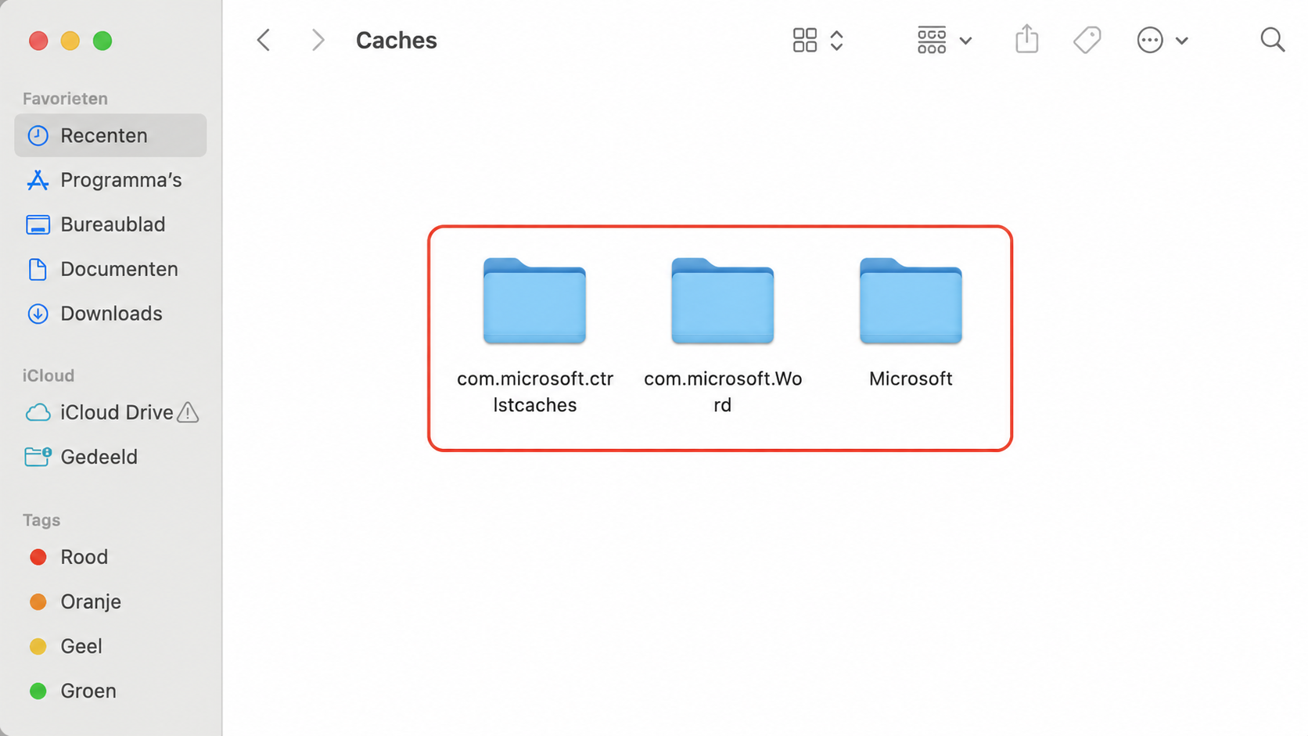Open Programma's in the sidebar
This screenshot has width=1308, height=736.
point(110,180)
